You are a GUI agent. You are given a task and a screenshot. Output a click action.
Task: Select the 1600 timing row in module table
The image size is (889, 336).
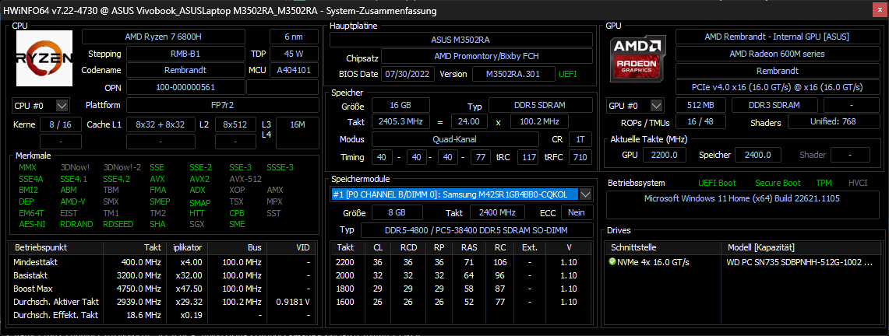tap(461, 302)
